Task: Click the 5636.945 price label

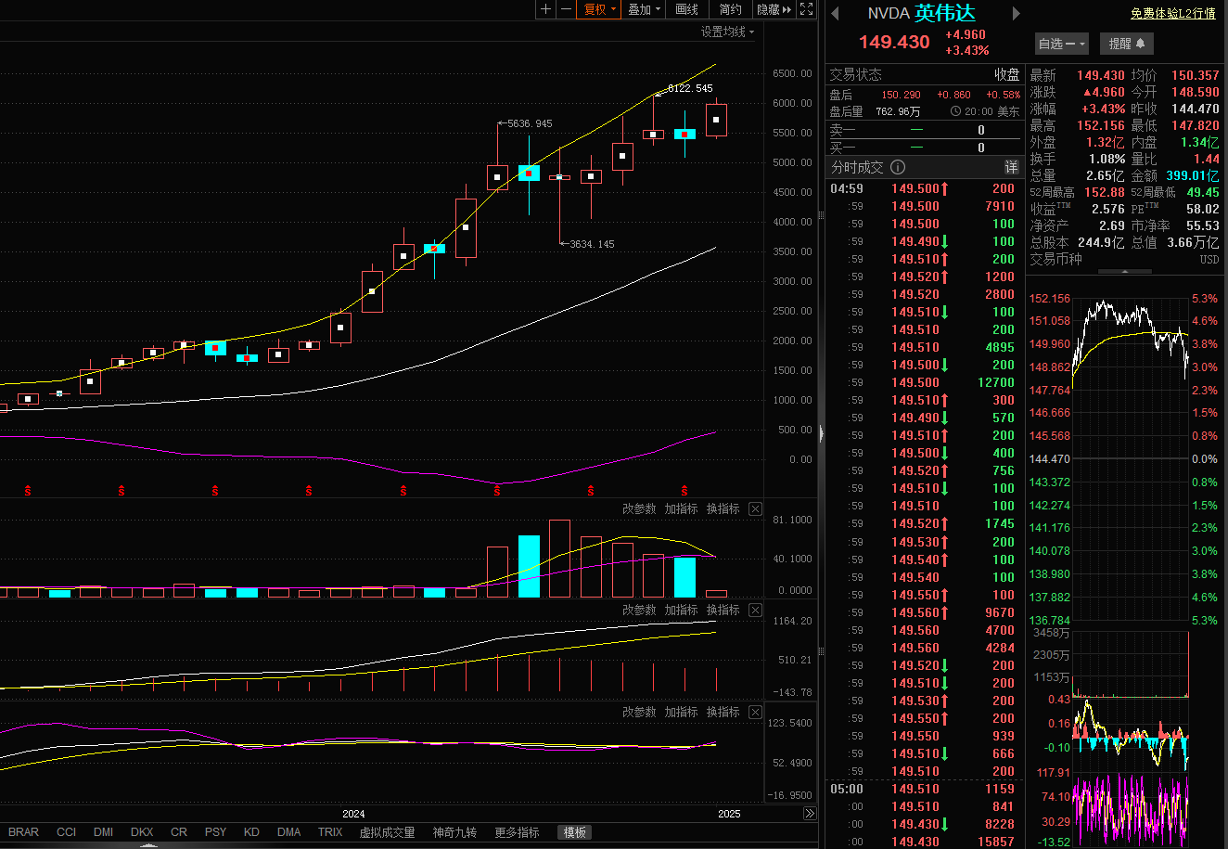Action: (x=530, y=123)
